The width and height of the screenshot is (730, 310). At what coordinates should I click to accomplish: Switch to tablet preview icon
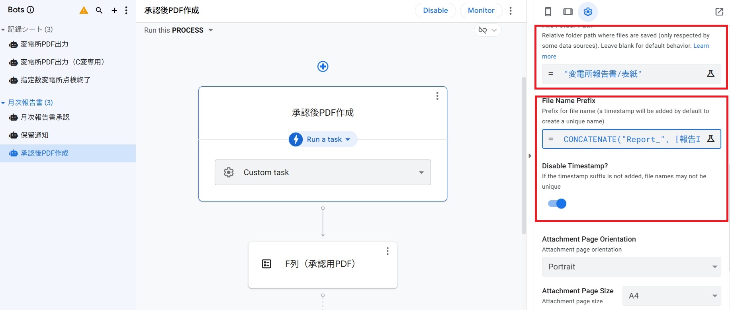(568, 12)
